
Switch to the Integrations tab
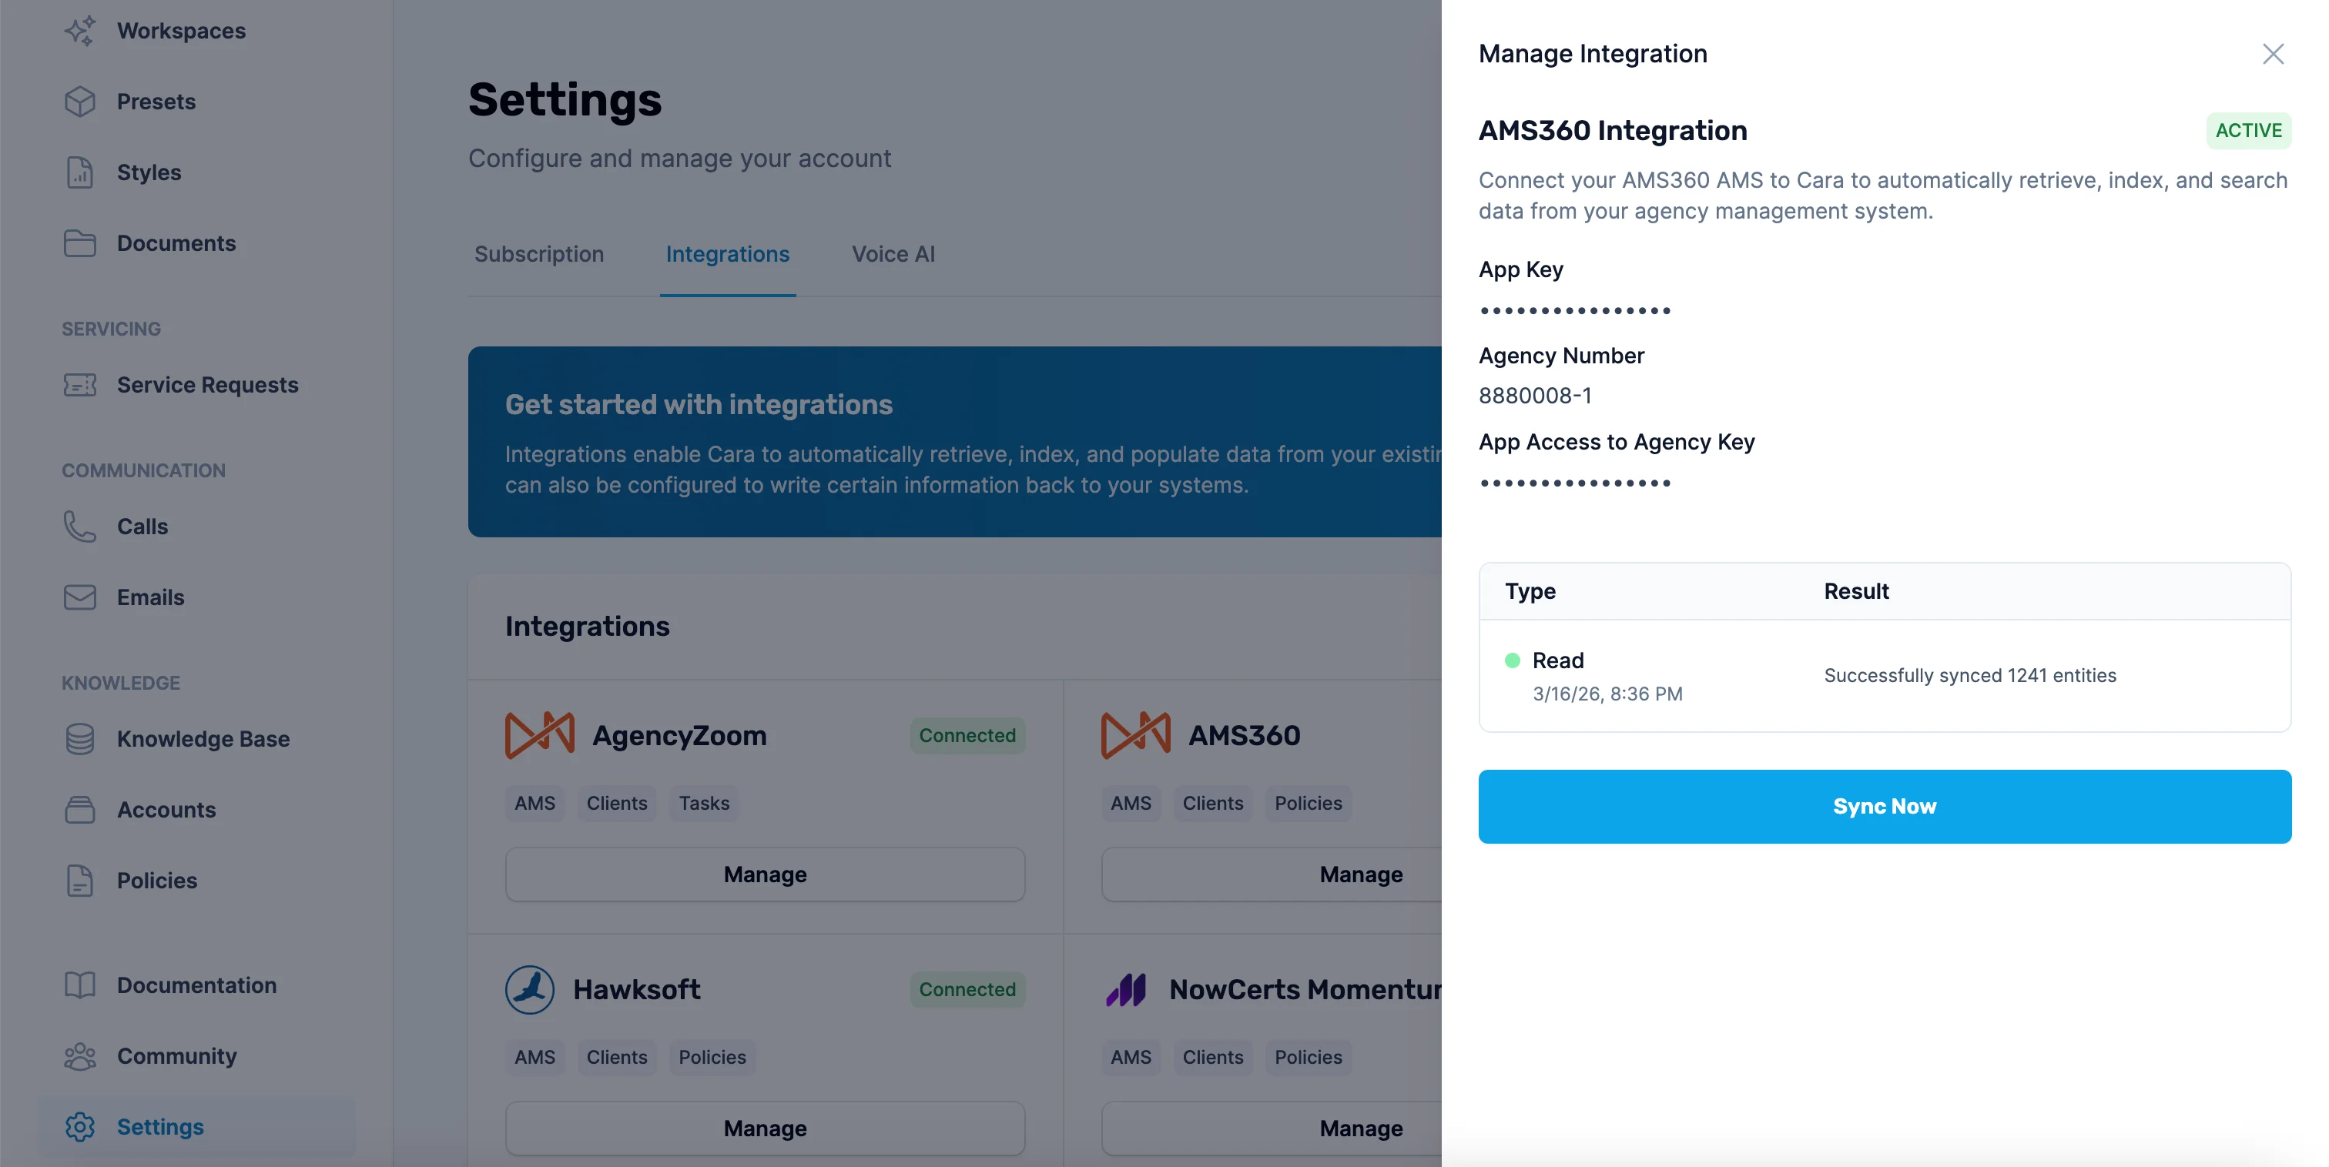728,254
